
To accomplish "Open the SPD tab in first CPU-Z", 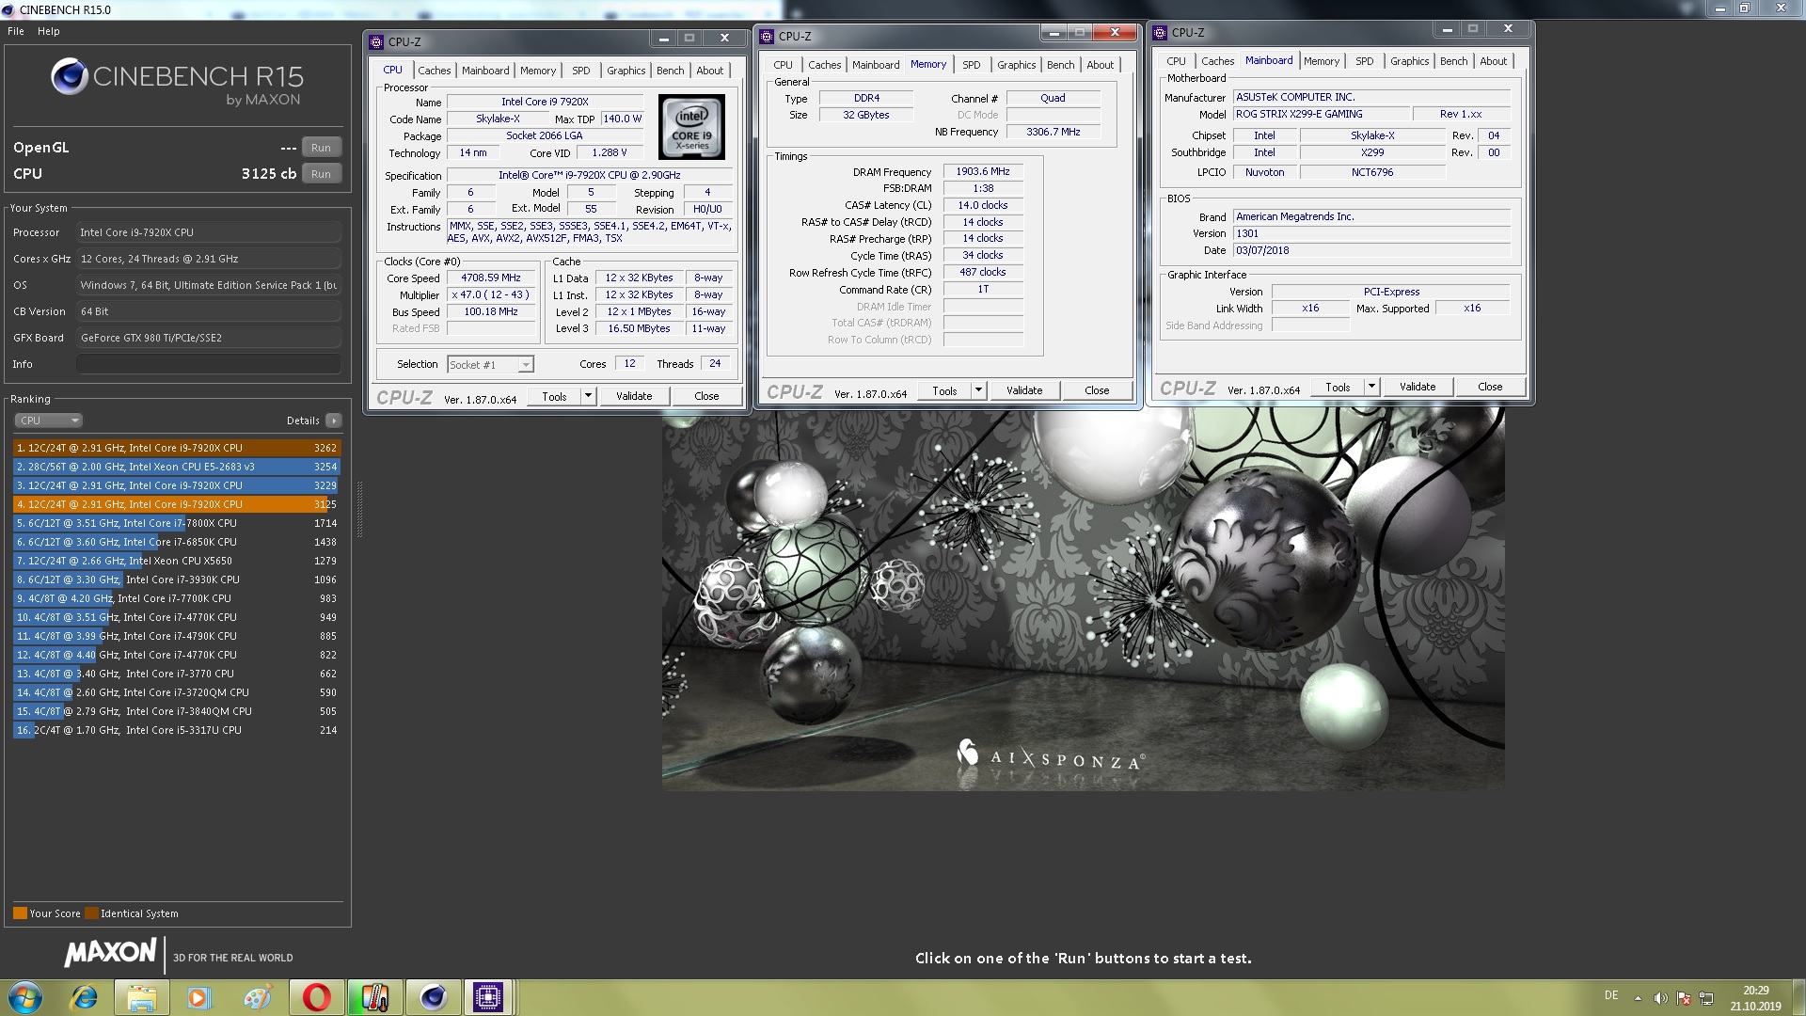I will [x=581, y=71].
